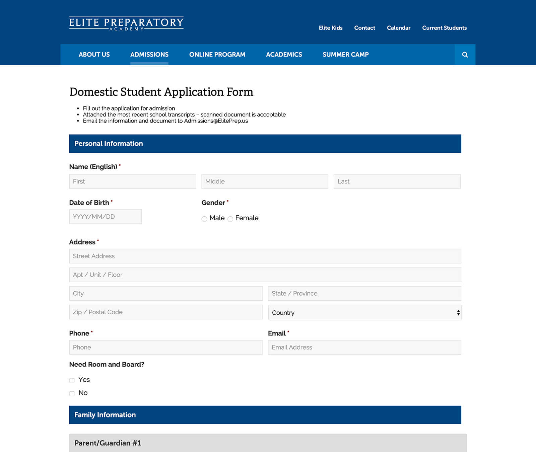Open the Country dropdown

click(364, 313)
